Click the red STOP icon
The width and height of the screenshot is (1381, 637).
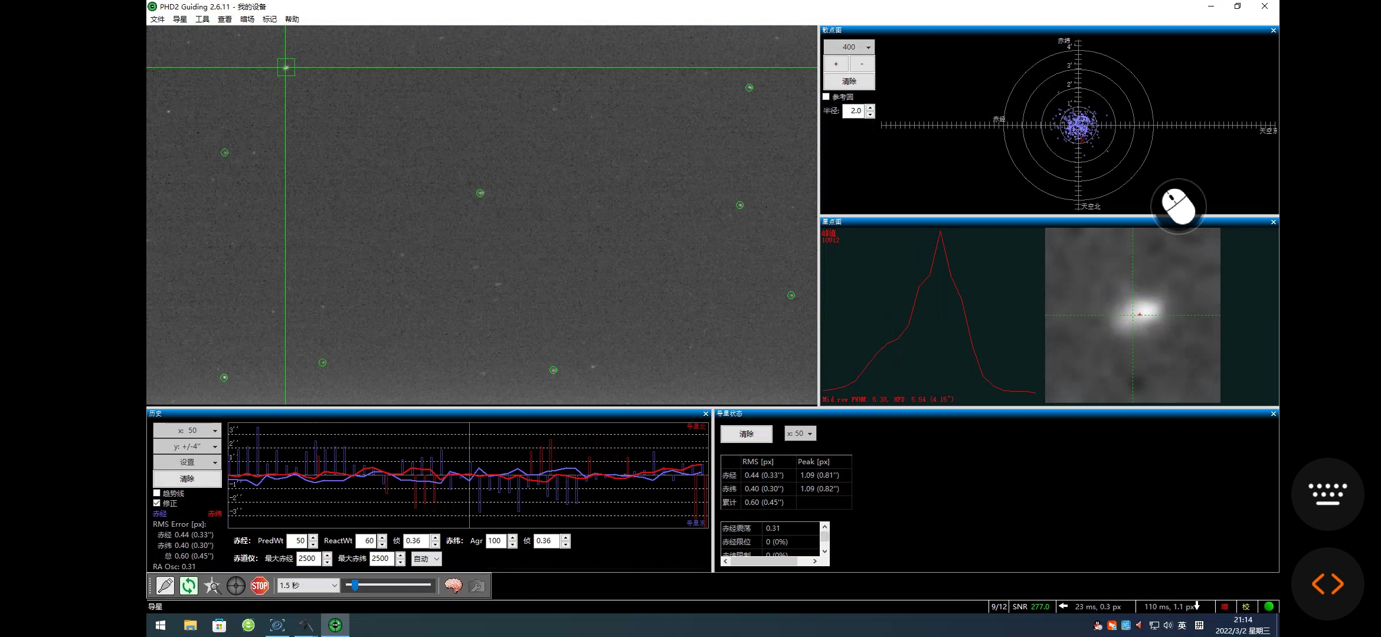260,586
